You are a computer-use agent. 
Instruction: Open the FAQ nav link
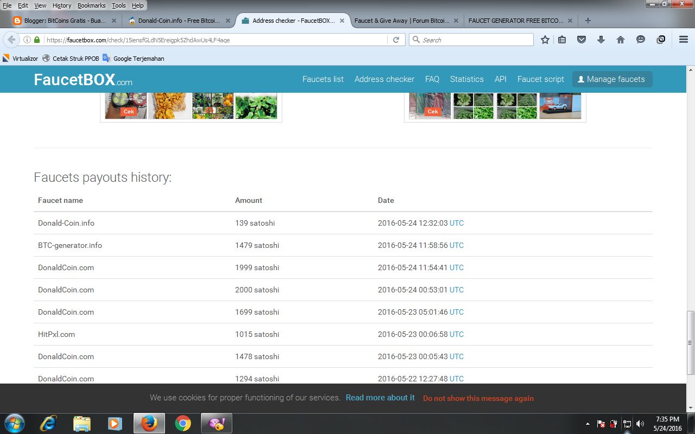click(432, 79)
